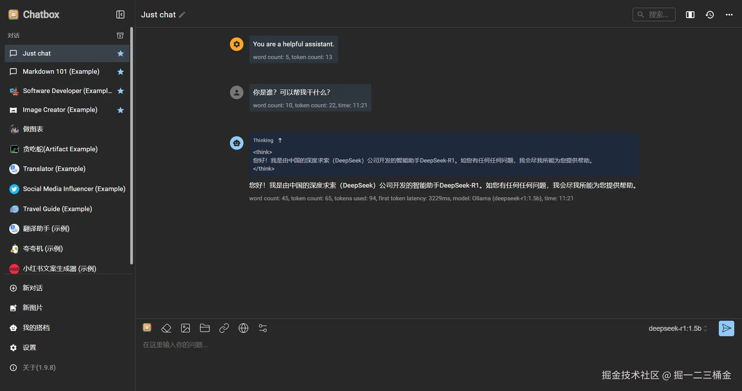Screen dimensions: 742x391
Task: Unstar the Markdown 101 (Example) conversation
Action: (121, 72)
